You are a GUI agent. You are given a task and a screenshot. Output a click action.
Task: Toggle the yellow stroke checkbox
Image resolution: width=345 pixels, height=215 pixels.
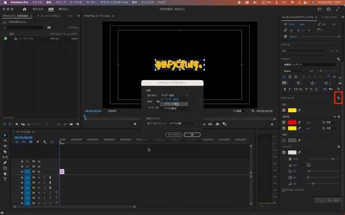click(x=284, y=128)
